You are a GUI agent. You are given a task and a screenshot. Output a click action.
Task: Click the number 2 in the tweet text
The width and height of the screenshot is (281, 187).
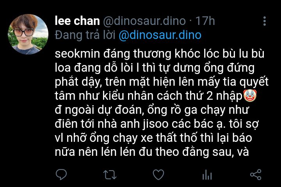pyautogui.click(x=210, y=96)
